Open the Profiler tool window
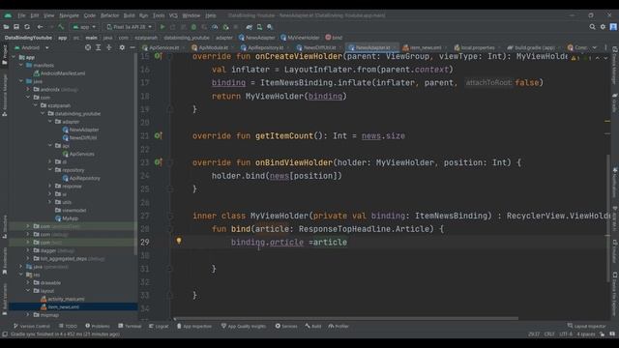The image size is (619, 348). [339, 326]
